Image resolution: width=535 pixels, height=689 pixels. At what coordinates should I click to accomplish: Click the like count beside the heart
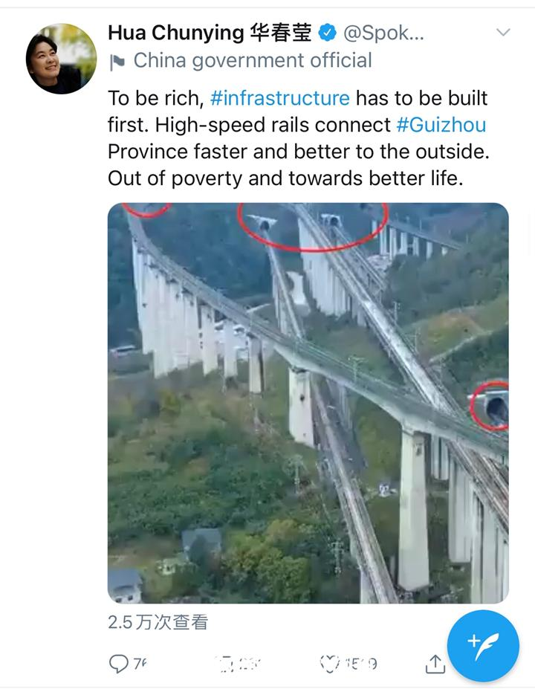(361, 664)
